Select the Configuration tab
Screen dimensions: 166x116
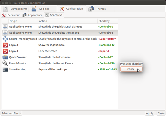click(71, 9)
